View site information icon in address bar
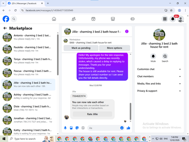The image size is (189, 142). click(22, 10)
